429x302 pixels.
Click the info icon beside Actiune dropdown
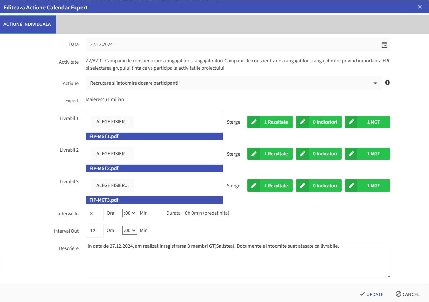[388, 83]
